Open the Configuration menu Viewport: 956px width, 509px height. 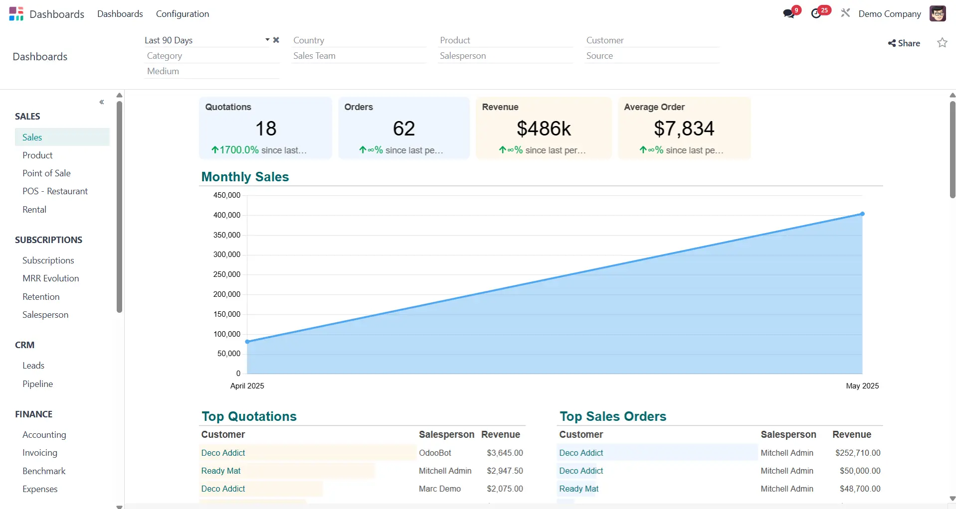point(183,14)
